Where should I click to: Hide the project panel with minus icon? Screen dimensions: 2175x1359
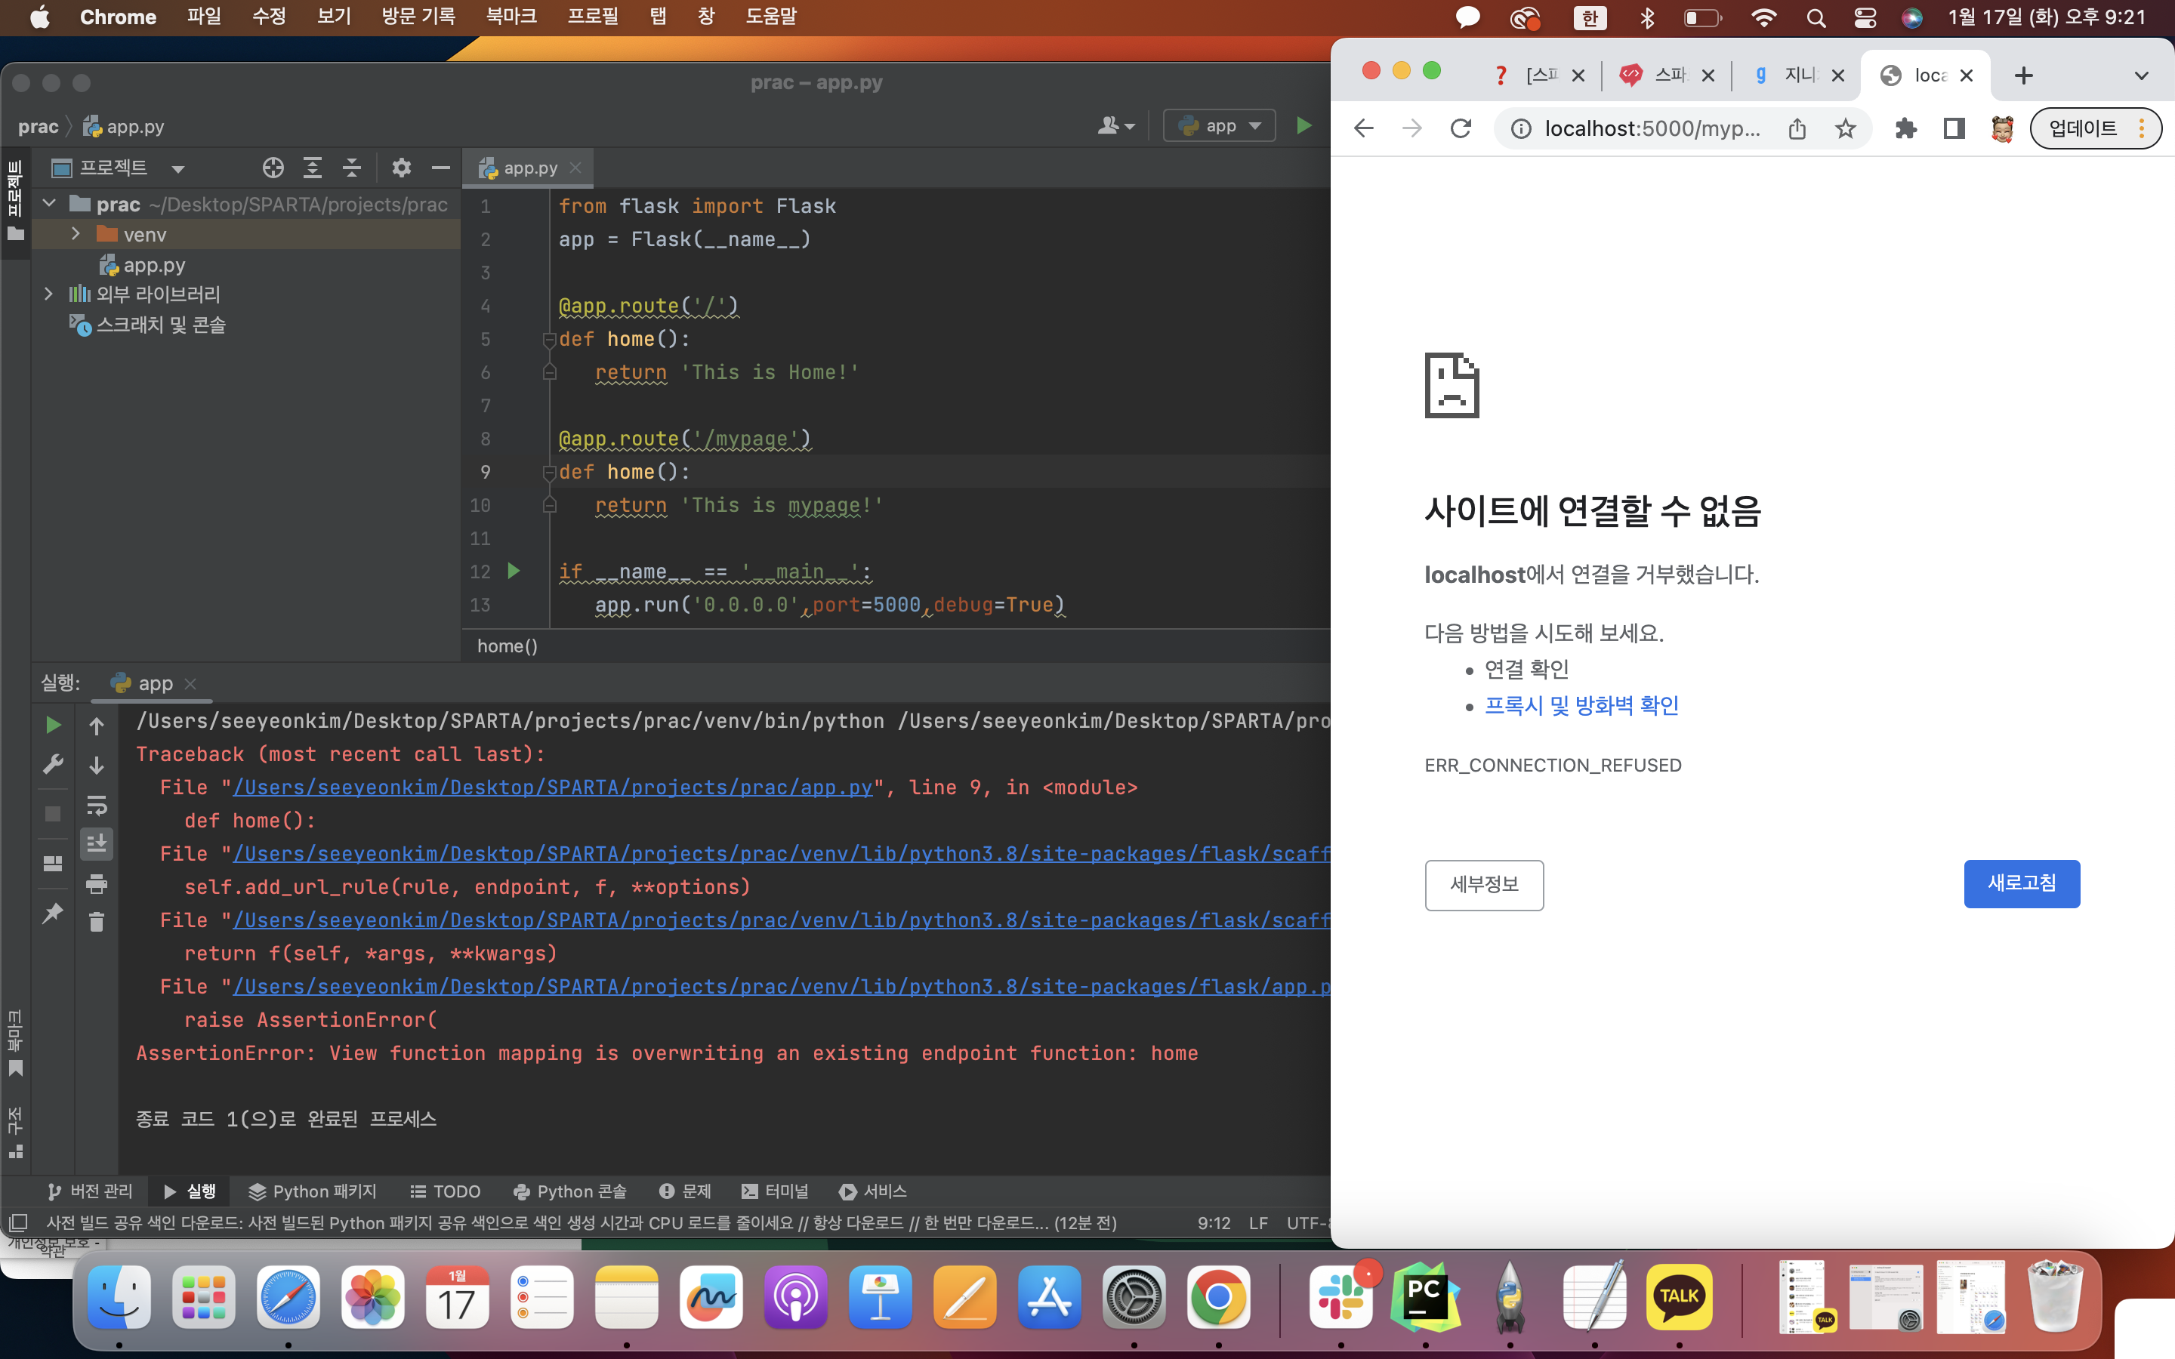[440, 168]
